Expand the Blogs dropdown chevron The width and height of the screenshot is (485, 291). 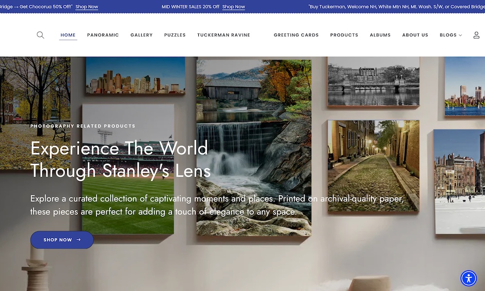click(x=460, y=35)
